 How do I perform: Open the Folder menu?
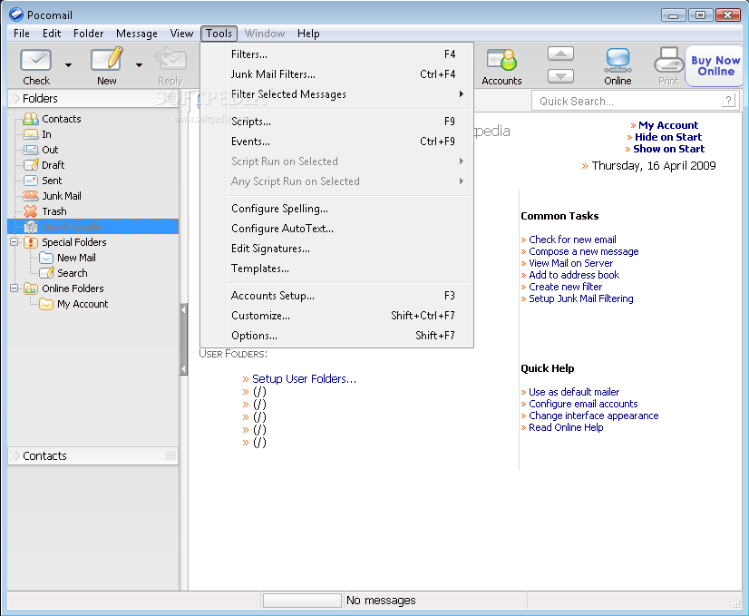click(x=88, y=34)
